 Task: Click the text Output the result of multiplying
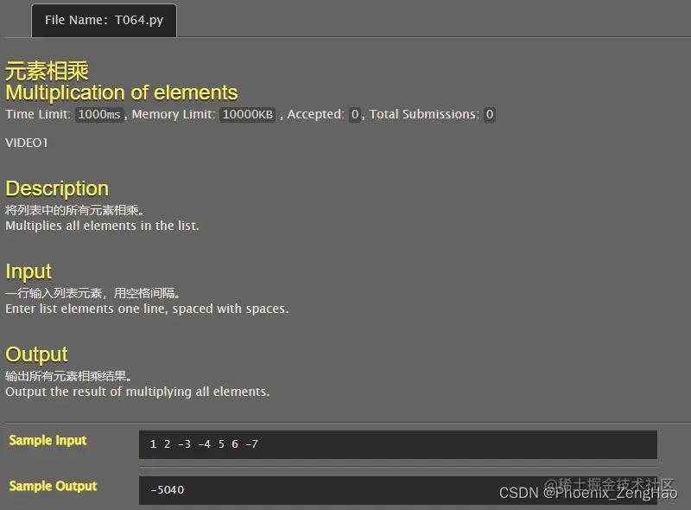[98, 392]
